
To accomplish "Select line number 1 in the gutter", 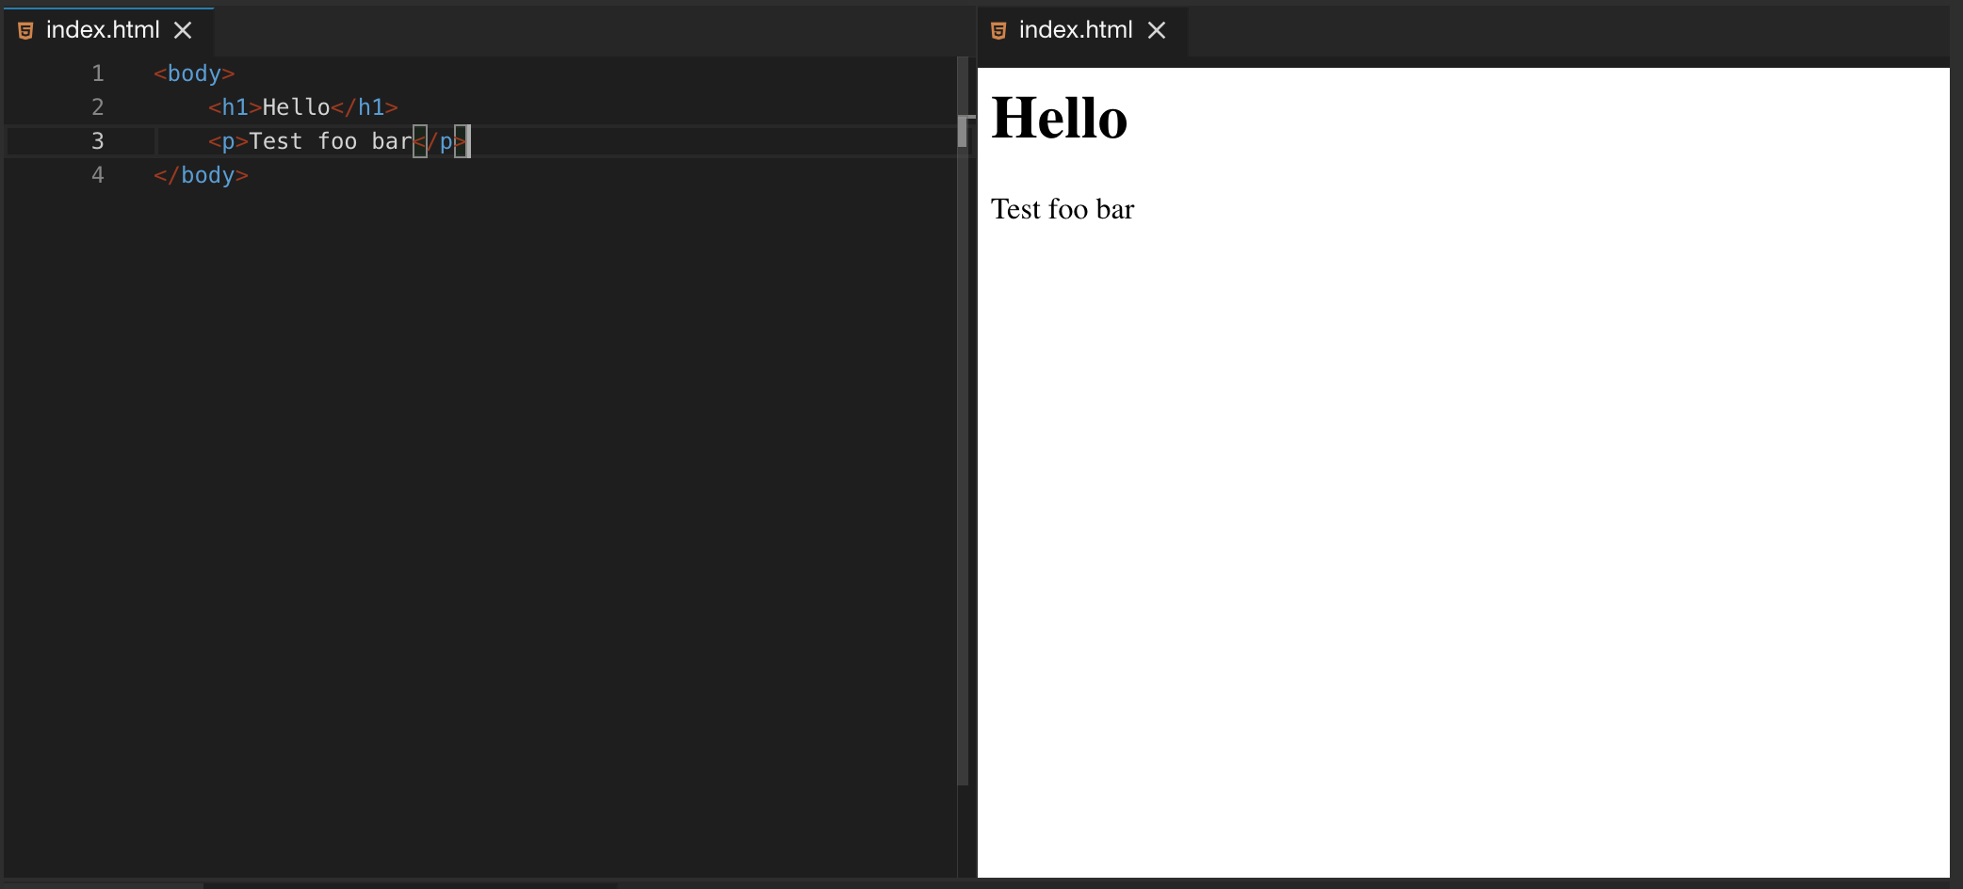I will [x=98, y=73].
